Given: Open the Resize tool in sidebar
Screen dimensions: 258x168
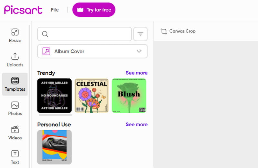Looking at the screenshot, I should [x=15, y=35].
